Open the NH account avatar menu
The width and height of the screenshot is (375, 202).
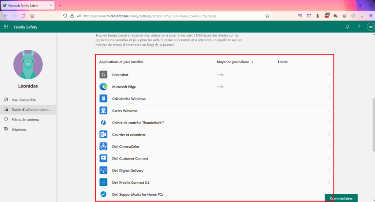(371, 27)
